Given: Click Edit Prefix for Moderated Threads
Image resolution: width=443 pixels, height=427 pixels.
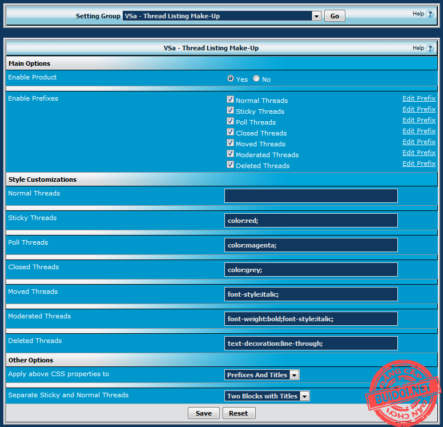Looking at the screenshot, I should (418, 153).
